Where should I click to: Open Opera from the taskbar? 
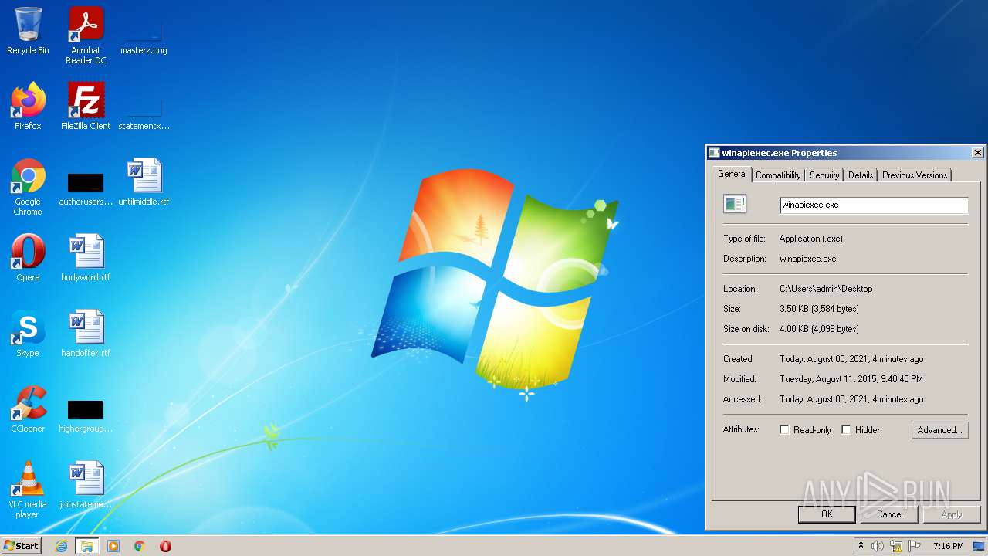tap(165, 546)
